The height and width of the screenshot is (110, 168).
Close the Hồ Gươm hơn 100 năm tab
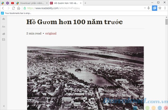[81, 3]
